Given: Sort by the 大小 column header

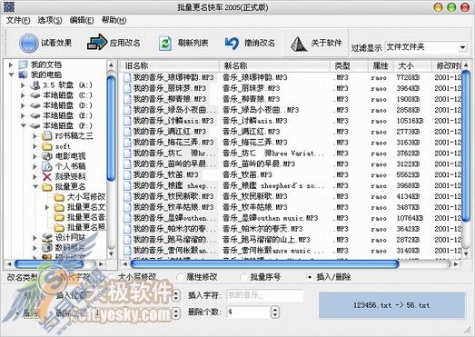Looking at the screenshot, I should coord(412,65).
